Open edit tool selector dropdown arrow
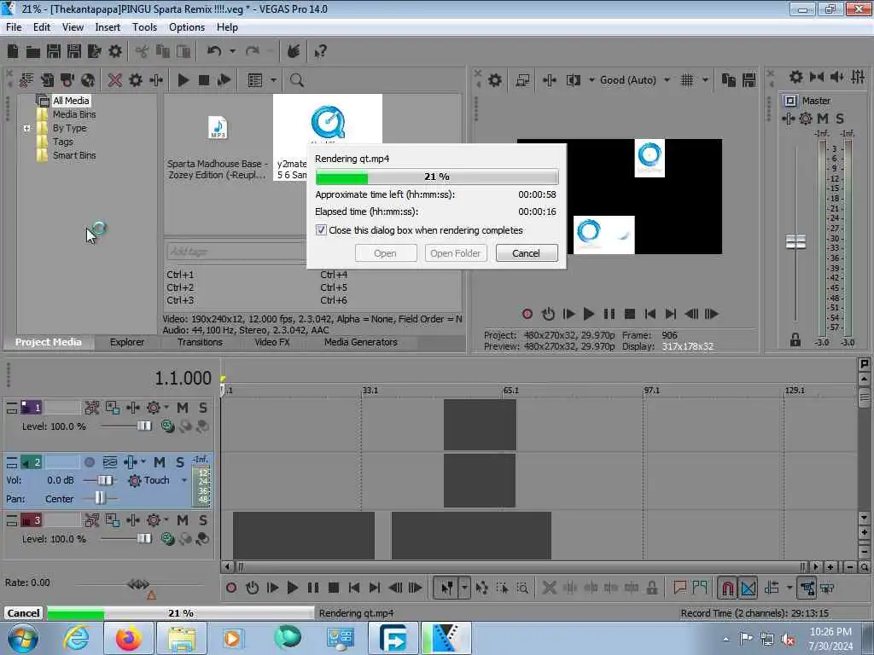Image resolution: width=874 pixels, height=655 pixels. (464, 588)
